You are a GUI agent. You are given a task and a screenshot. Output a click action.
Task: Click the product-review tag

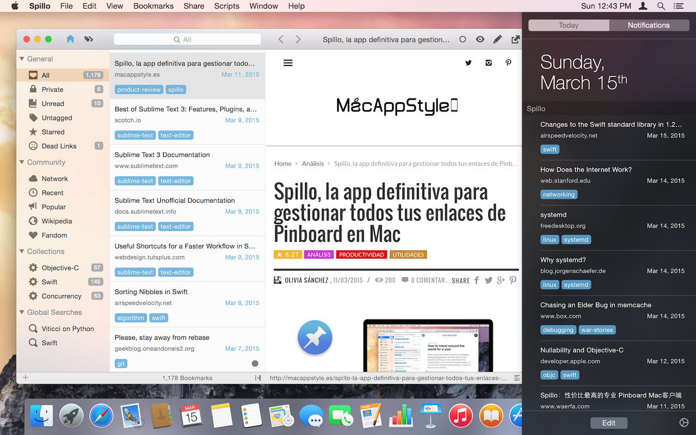click(139, 90)
